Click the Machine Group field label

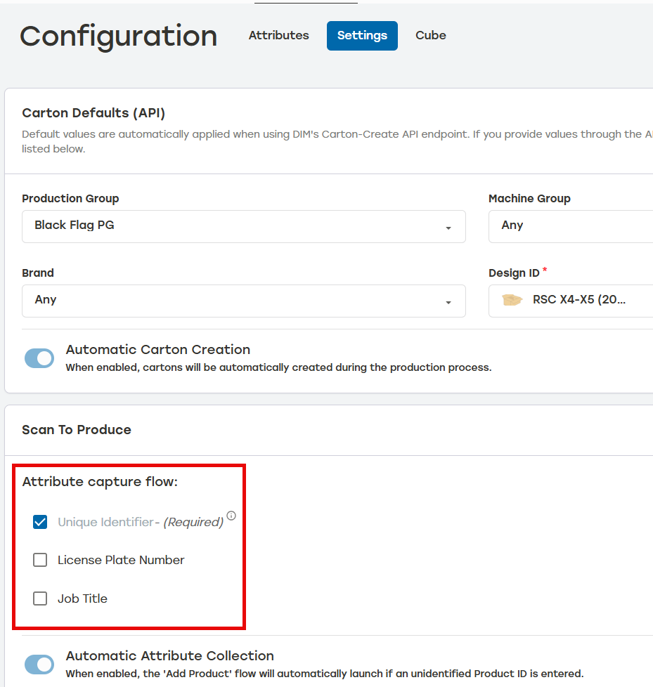(x=529, y=199)
